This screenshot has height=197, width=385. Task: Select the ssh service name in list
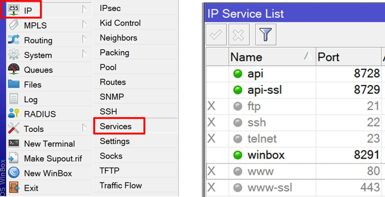(x=257, y=122)
